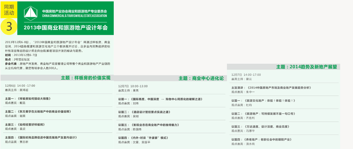Click the 观点嘉宾：清水纯 line
353x149 pixels.
243,144
